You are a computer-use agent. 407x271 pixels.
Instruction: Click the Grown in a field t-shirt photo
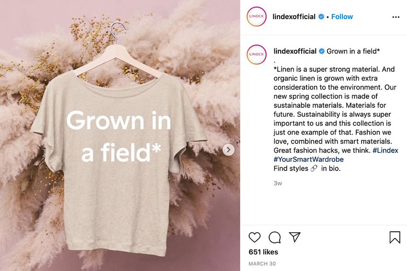click(120, 135)
